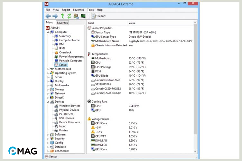Screen dimensions: 242x161
Task: Click the Overclock flame icon
Action: coord(57,52)
